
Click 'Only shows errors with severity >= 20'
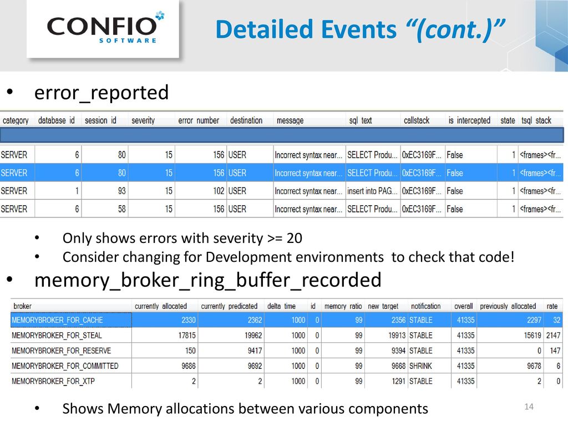182,239
